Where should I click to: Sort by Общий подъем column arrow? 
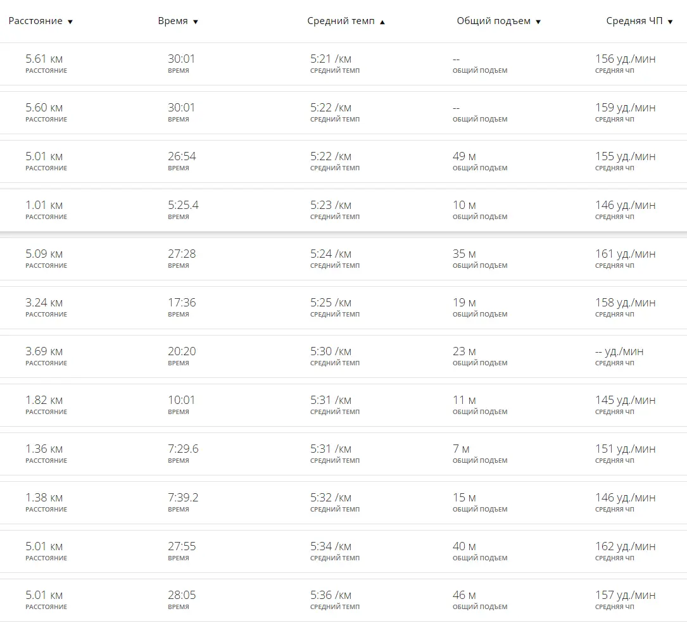point(538,22)
